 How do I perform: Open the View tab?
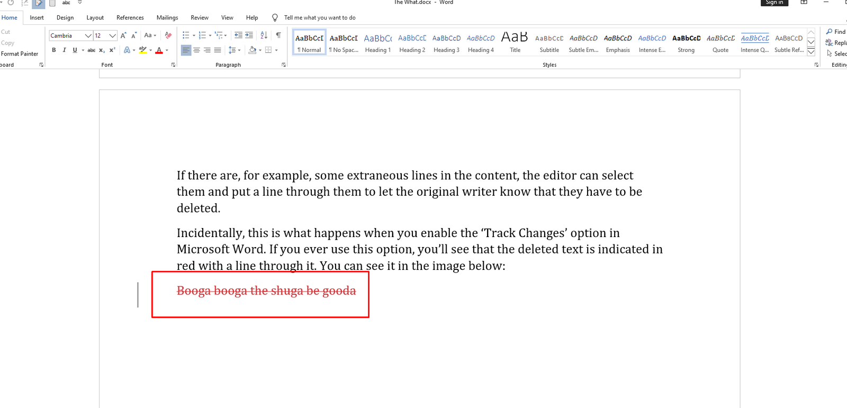[x=227, y=17]
